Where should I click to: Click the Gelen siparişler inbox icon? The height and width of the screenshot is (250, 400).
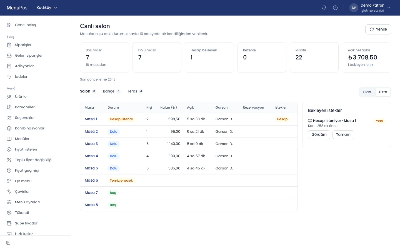pos(9,56)
